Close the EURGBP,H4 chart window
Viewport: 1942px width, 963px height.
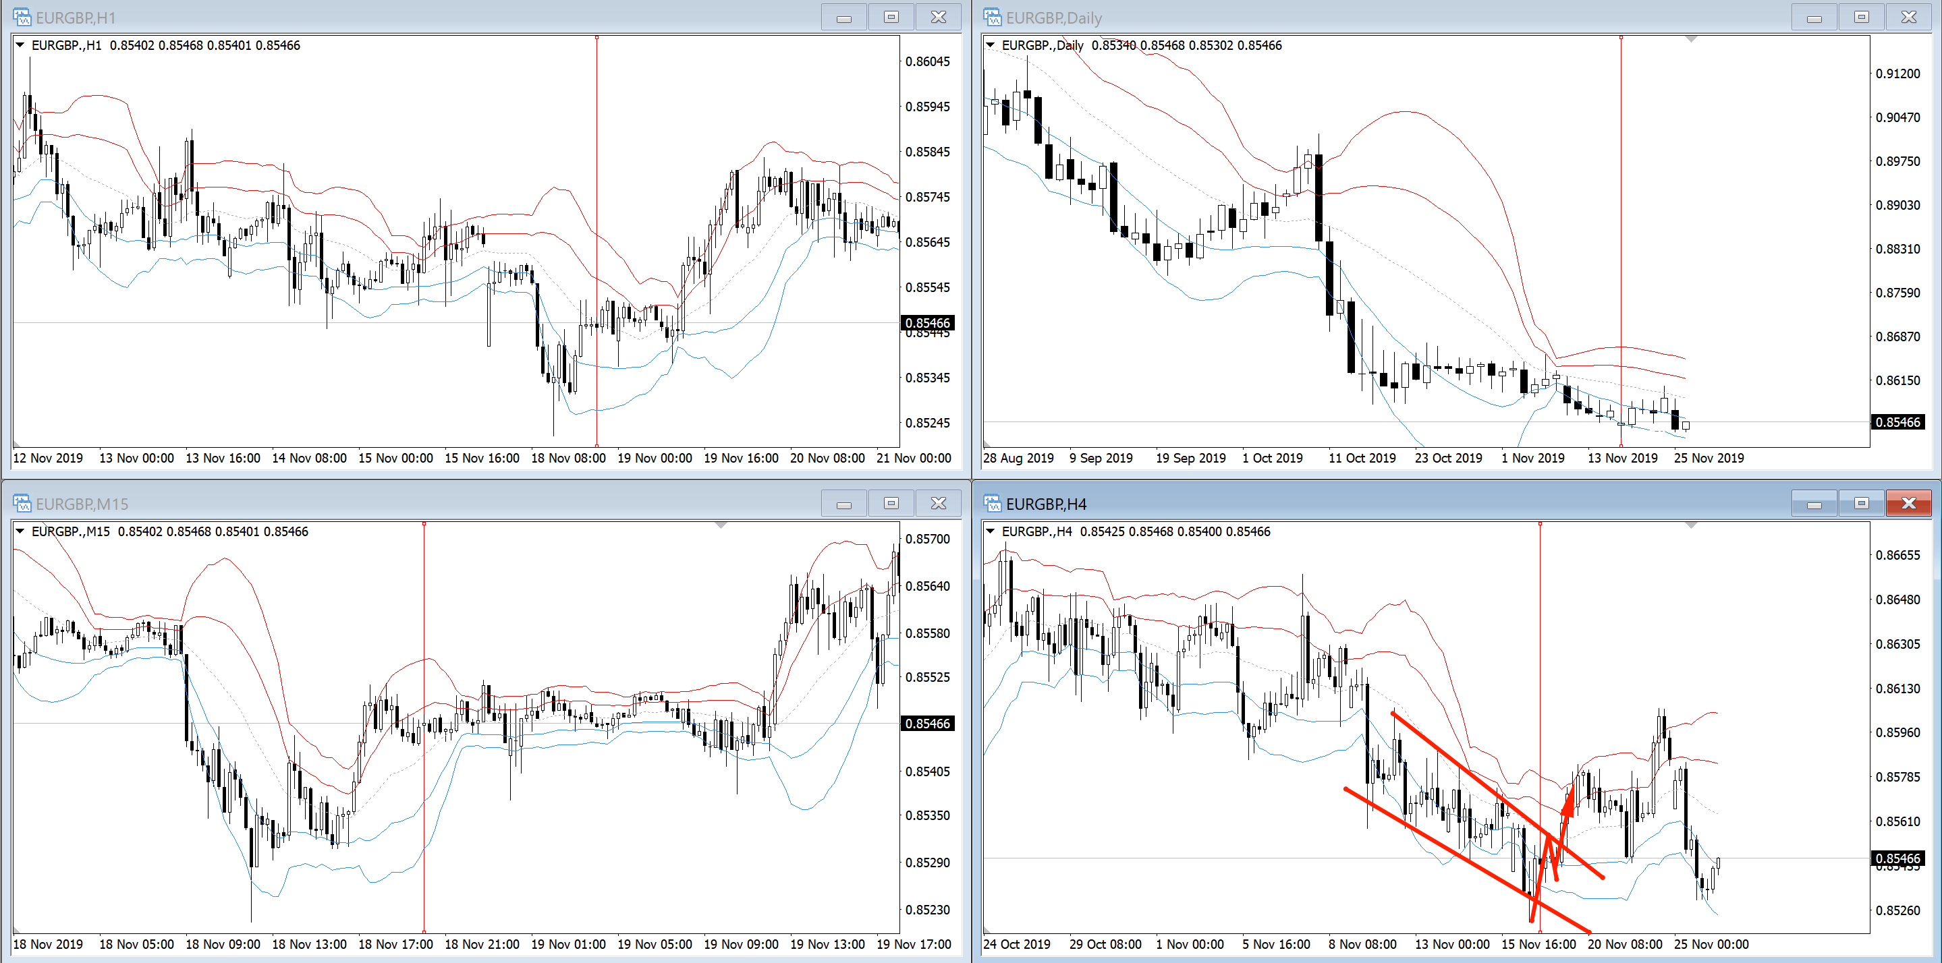pos(1908,502)
